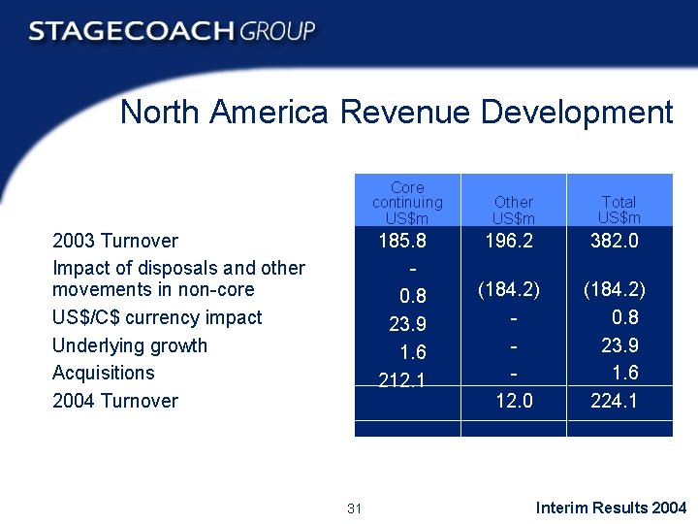Image resolution: width=698 pixels, height=524 pixels.
Task: Select the US$/C$ currency impact label
Action: coord(157,317)
